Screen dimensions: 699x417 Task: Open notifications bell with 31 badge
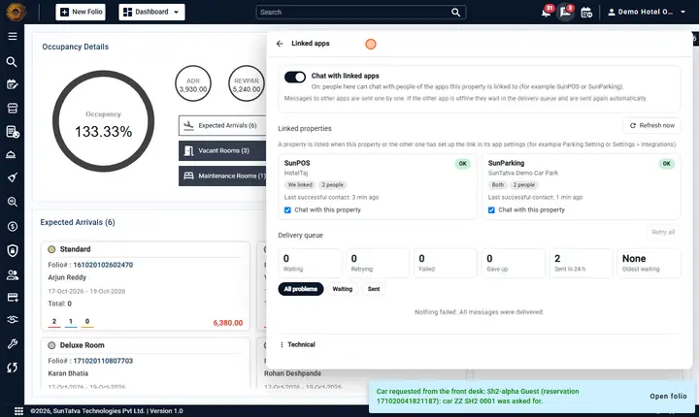(547, 12)
